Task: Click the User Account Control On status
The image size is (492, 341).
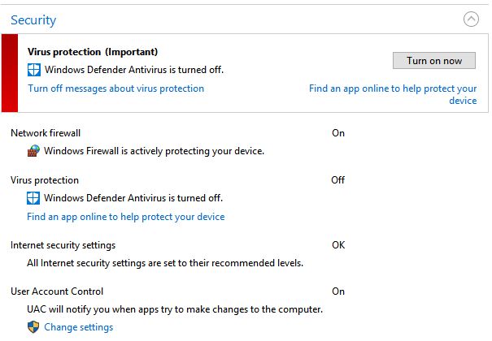Action: coord(338,291)
